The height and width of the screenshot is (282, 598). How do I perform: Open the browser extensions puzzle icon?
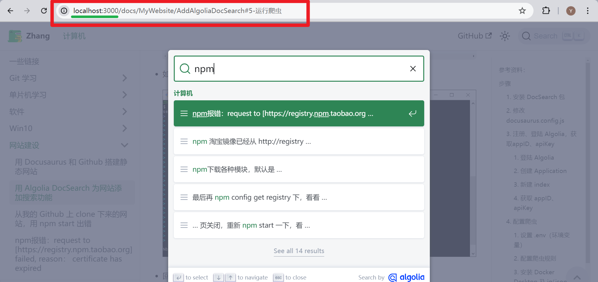click(x=546, y=11)
